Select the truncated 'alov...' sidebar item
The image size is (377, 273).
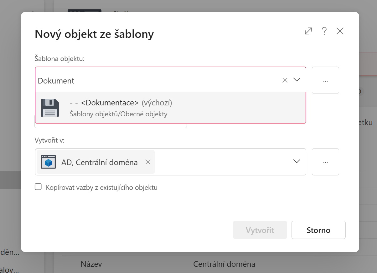pyautogui.click(x=10, y=269)
